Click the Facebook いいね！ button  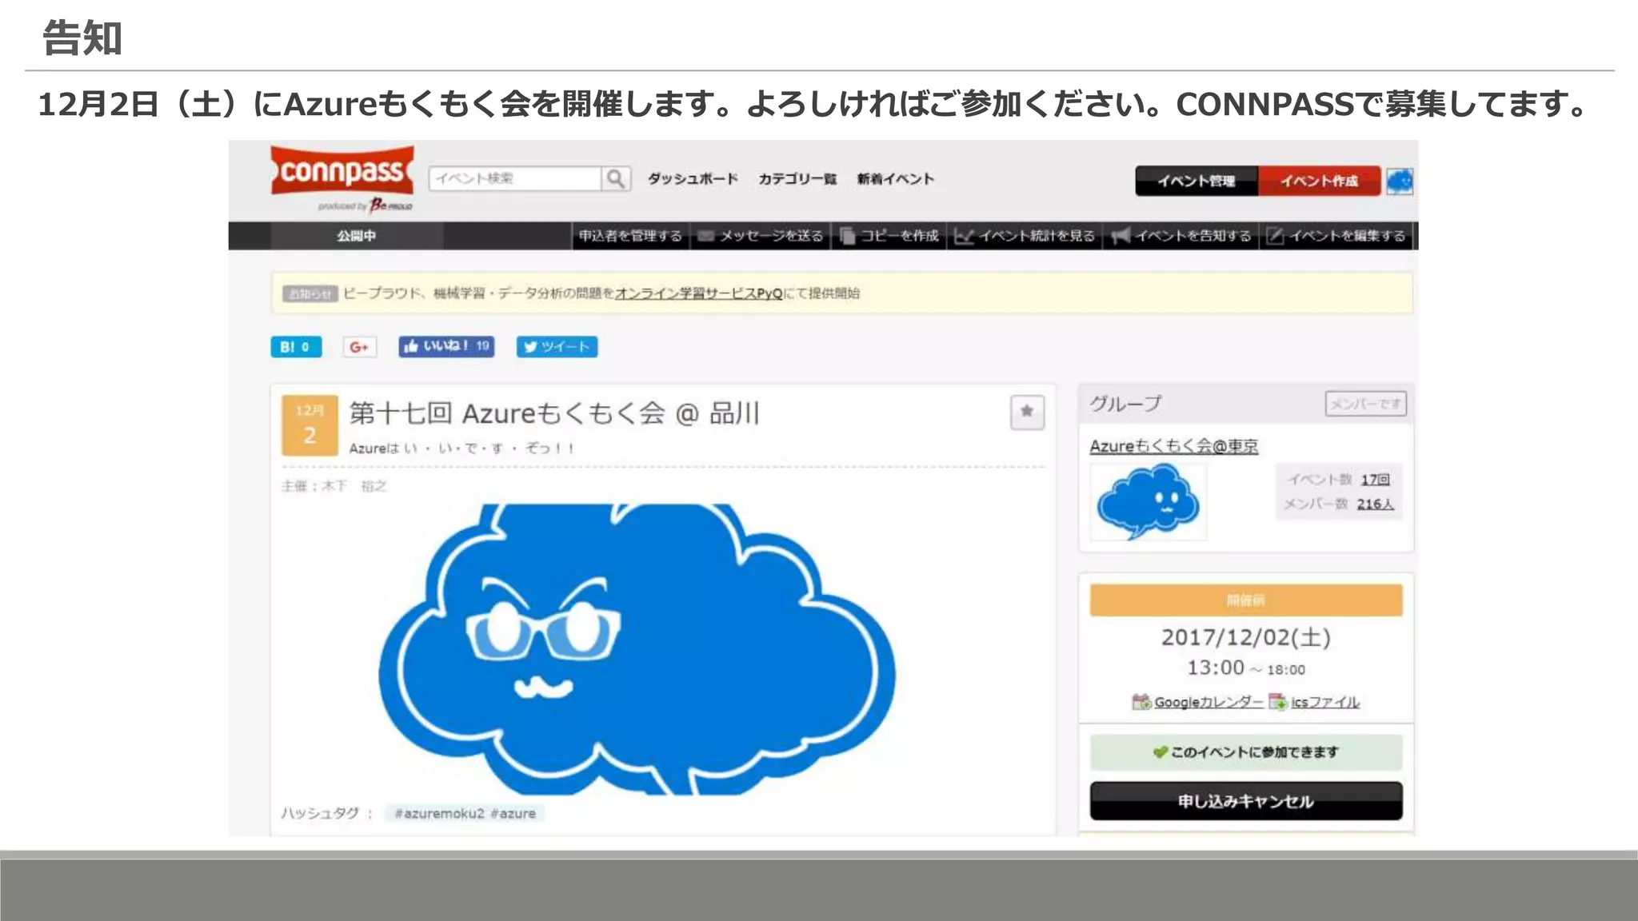[x=446, y=346]
